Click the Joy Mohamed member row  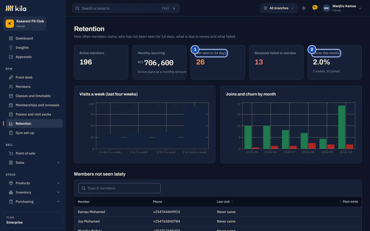click(x=218, y=221)
